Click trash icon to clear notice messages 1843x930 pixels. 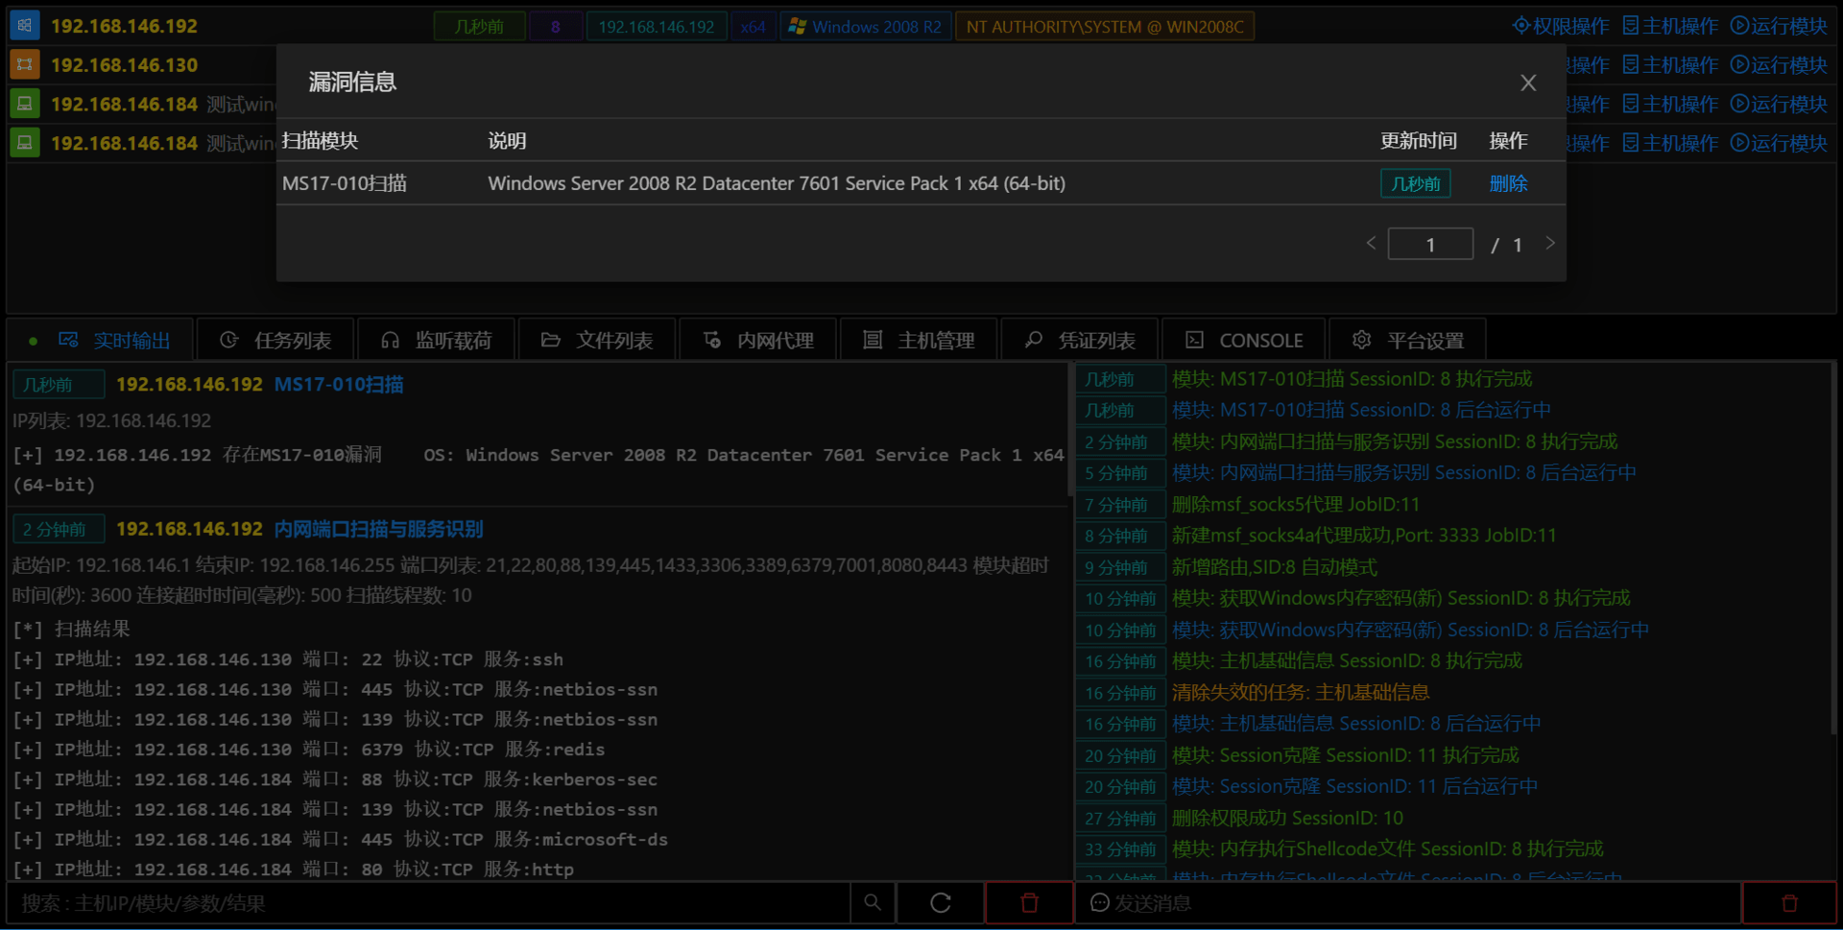[x=1789, y=903]
